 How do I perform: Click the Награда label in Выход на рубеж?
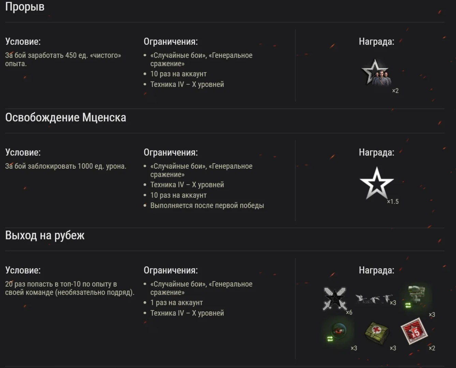(x=377, y=270)
